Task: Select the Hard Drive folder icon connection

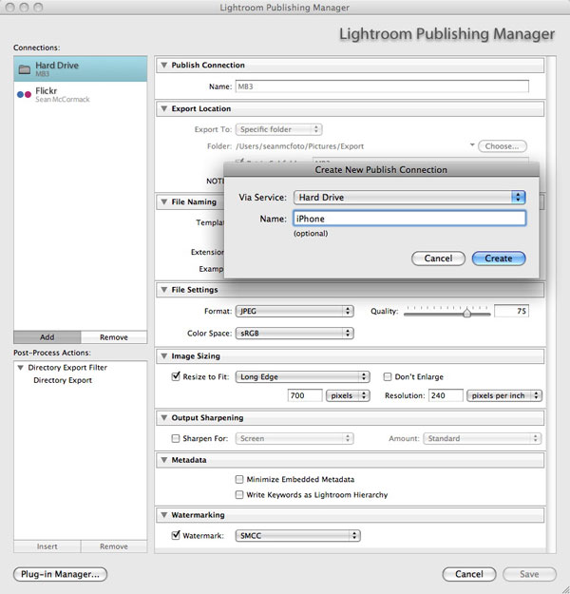Action: (25, 69)
